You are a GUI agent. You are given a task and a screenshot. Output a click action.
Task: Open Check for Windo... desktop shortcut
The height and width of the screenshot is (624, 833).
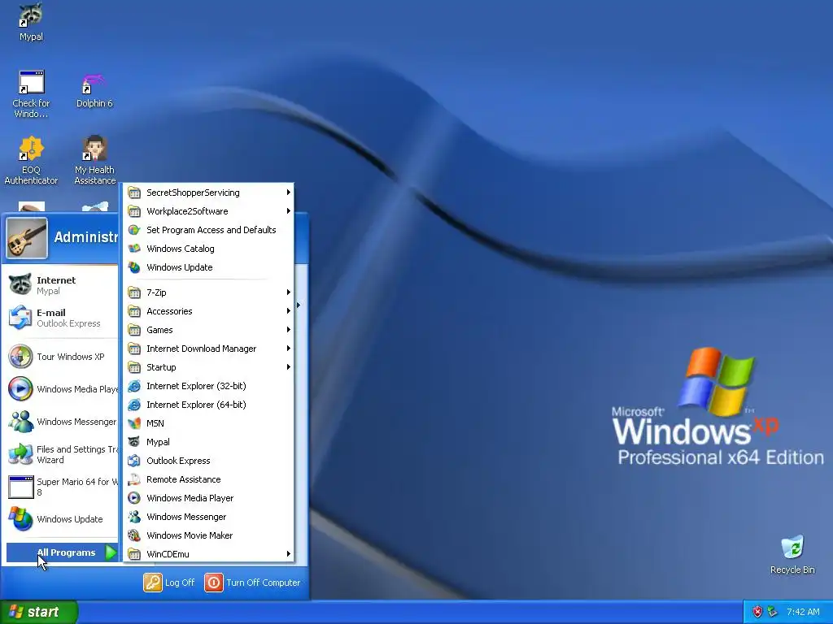pyautogui.click(x=31, y=94)
